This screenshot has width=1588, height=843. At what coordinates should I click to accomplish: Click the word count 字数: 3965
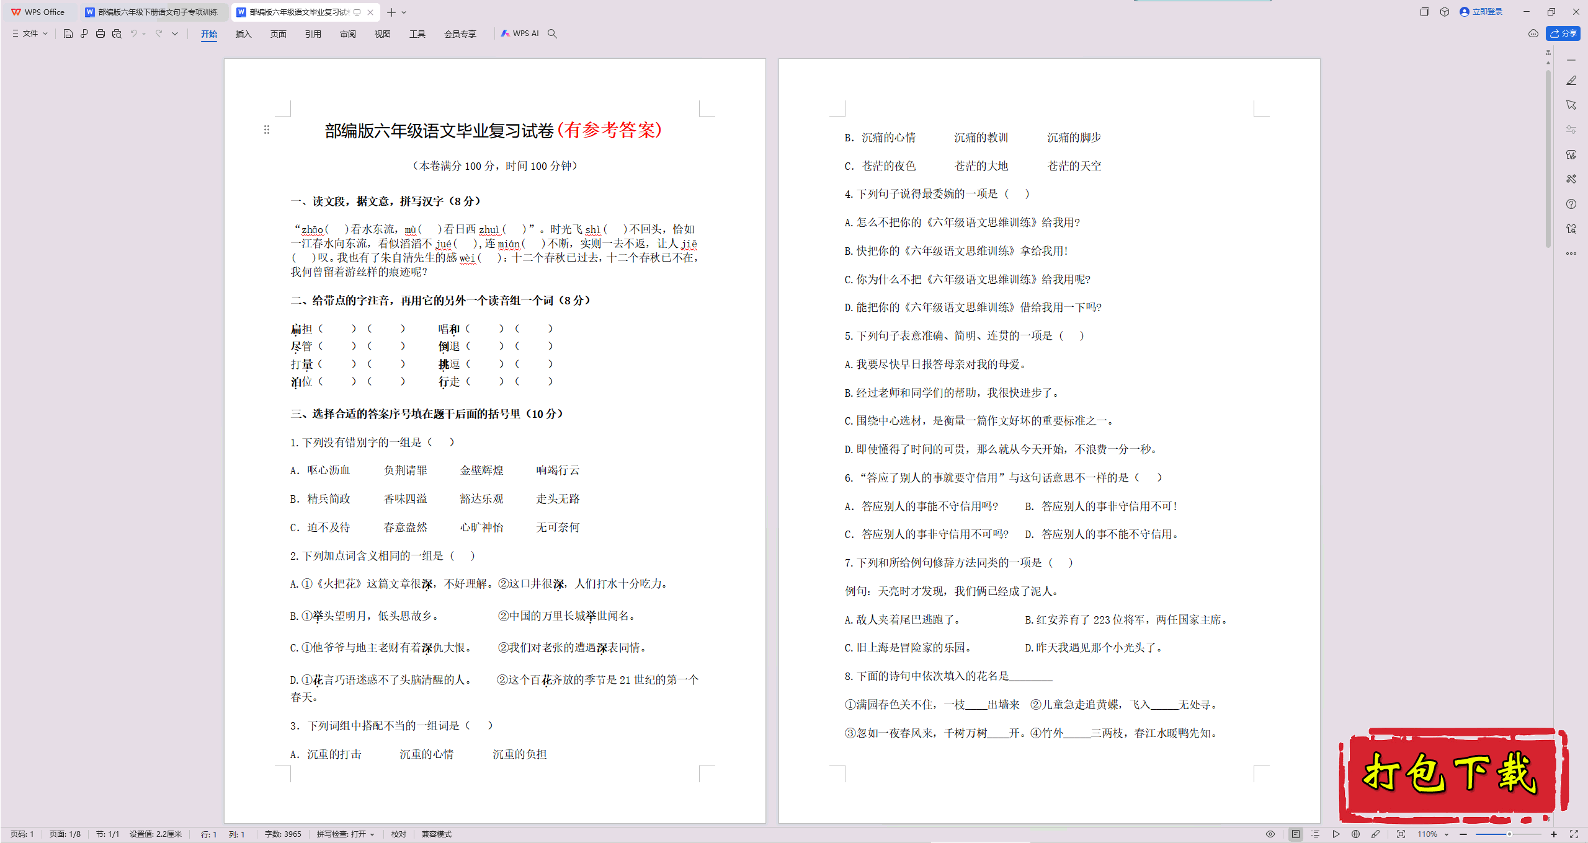point(283,834)
